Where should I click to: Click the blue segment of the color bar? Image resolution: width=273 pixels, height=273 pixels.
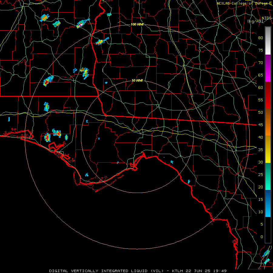tap(268, 203)
